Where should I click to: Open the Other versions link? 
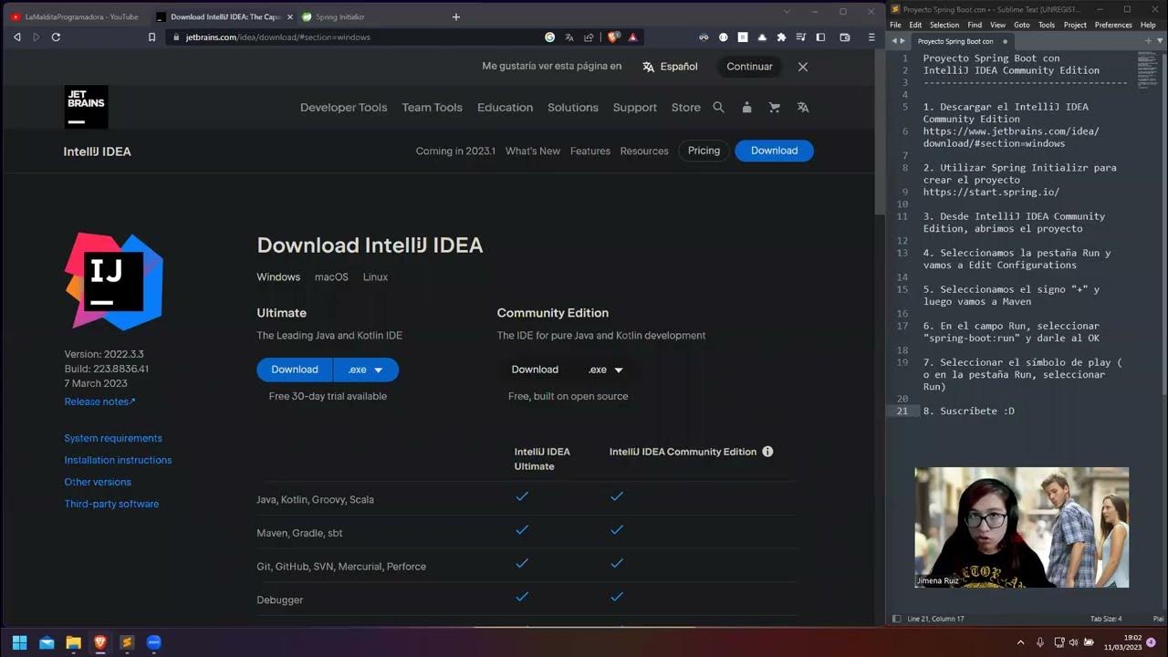tap(98, 482)
